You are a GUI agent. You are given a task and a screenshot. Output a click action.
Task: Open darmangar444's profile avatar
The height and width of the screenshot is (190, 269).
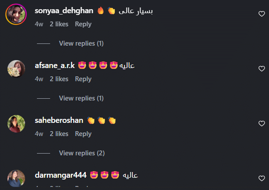(x=16, y=178)
